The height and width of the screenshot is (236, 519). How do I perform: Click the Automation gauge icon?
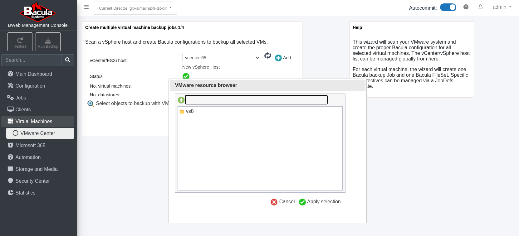pos(10,157)
